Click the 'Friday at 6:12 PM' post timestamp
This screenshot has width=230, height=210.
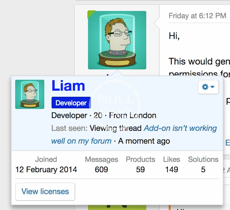click(197, 16)
